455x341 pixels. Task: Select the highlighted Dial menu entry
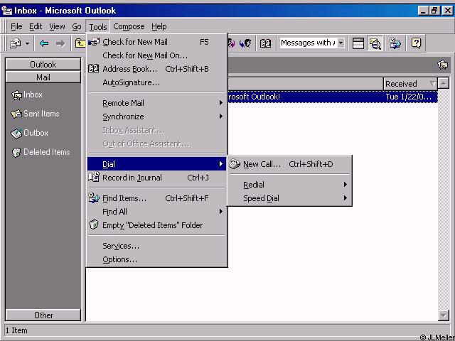tap(156, 164)
